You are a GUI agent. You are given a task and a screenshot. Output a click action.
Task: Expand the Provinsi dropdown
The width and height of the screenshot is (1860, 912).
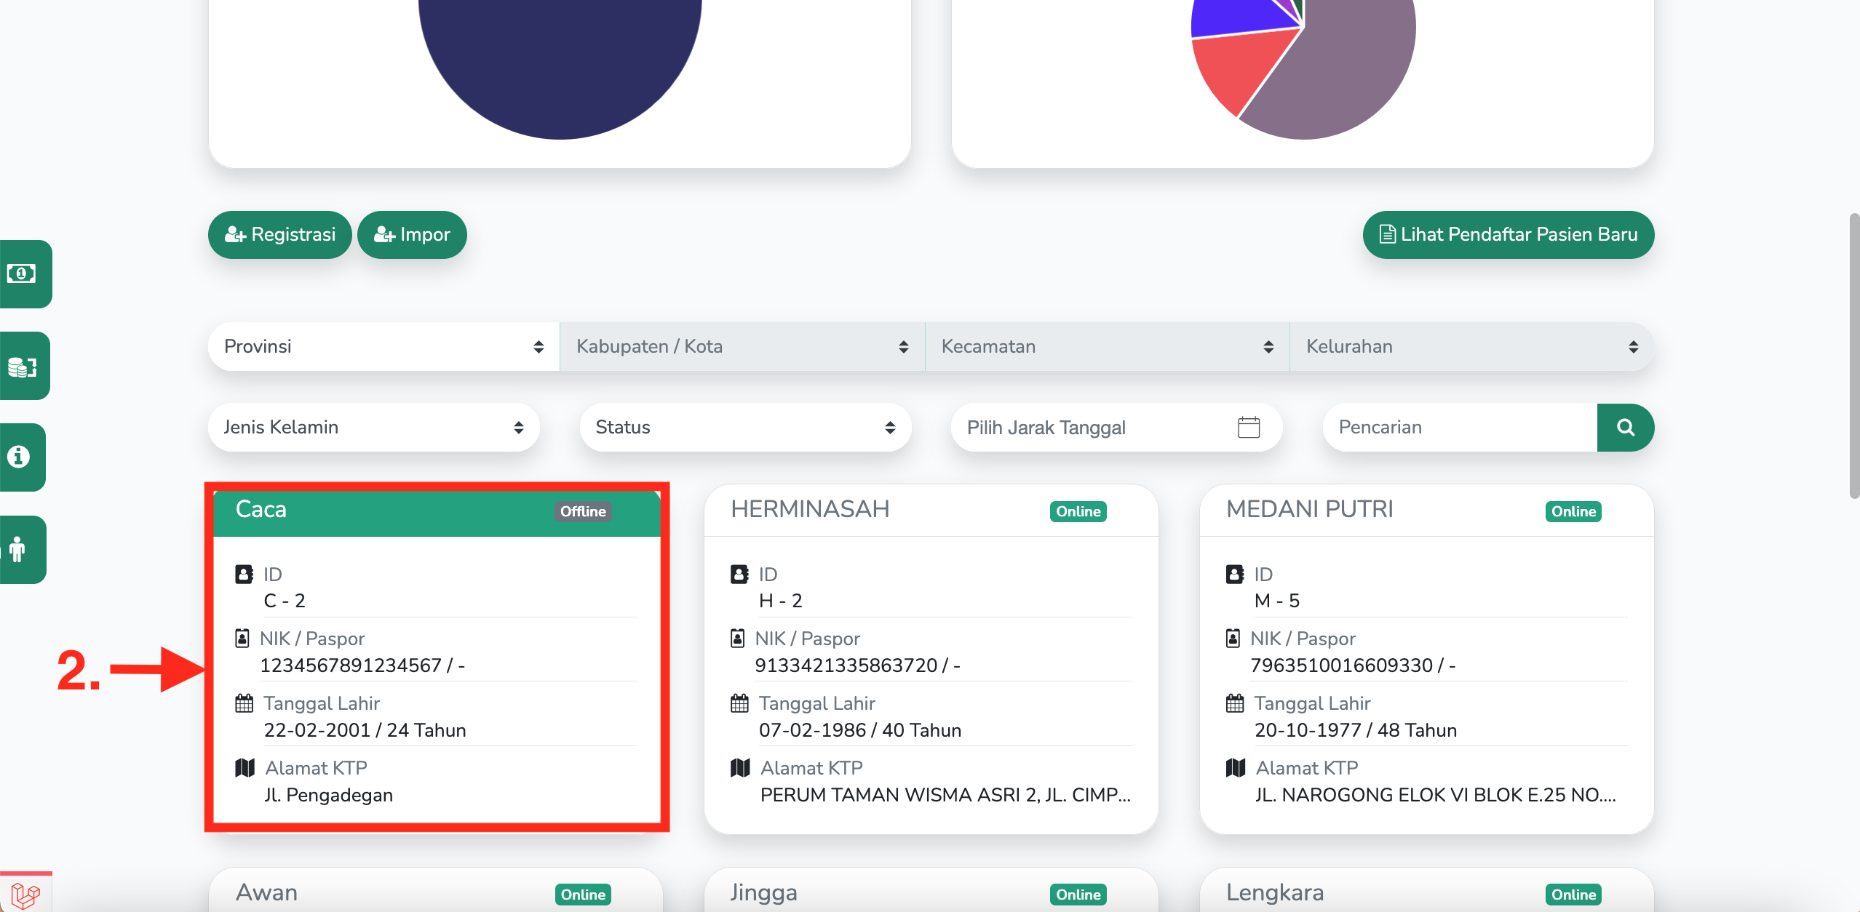tap(383, 346)
